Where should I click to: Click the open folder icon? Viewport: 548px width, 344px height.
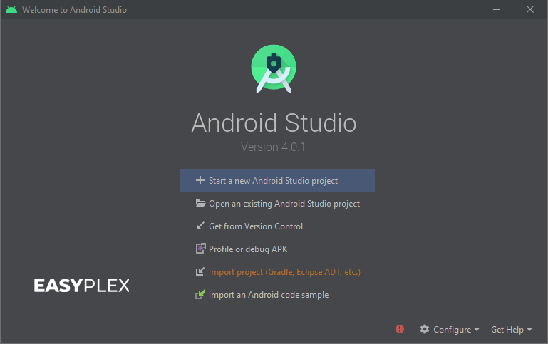200,203
